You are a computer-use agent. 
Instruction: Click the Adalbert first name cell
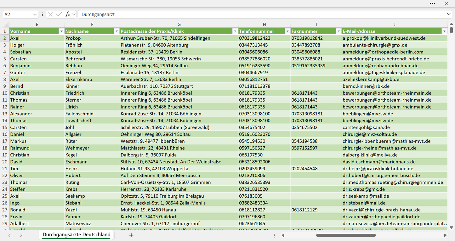click(37, 223)
